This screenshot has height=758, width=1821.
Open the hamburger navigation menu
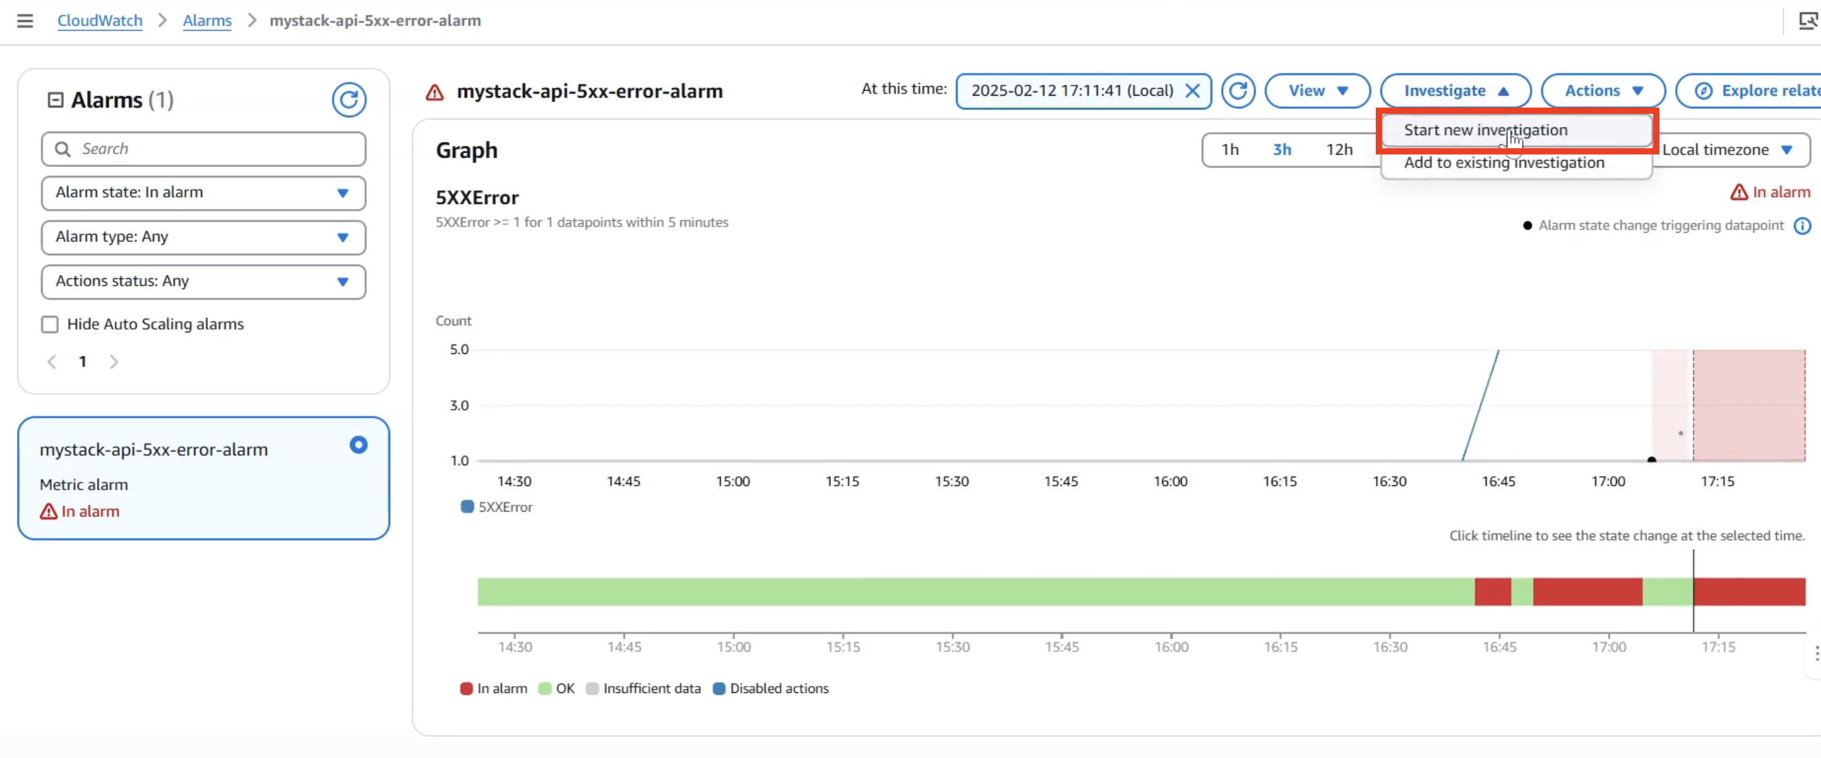pyautogui.click(x=25, y=21)
